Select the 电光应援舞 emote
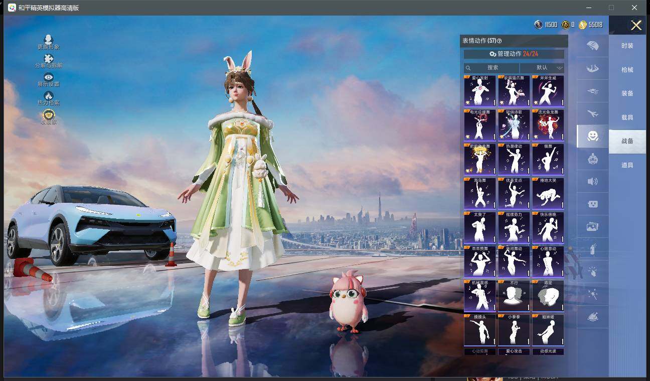This screenshot has width=650, height=381. point(480,125)
